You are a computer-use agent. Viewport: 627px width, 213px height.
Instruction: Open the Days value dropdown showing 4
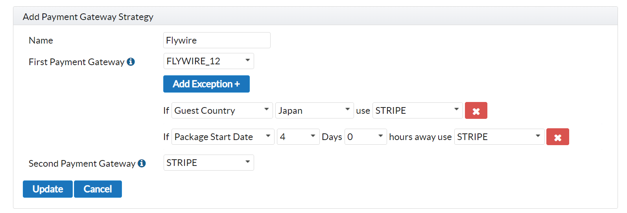click(298, 137)
